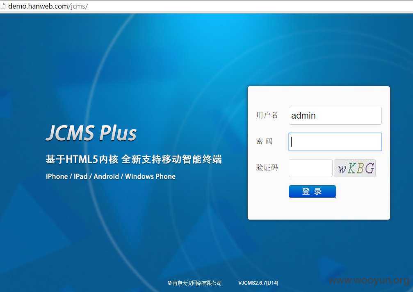Click the 验证码 captcha input box

tap(310, 168)
